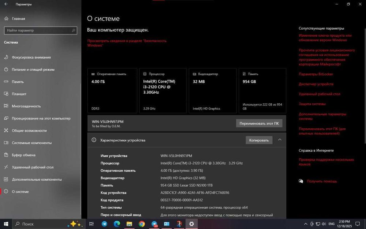Click the active Settings gear on taskbar
Image resolution: width=366 pixels, height=229 pixels.
[x=192, y=224]
